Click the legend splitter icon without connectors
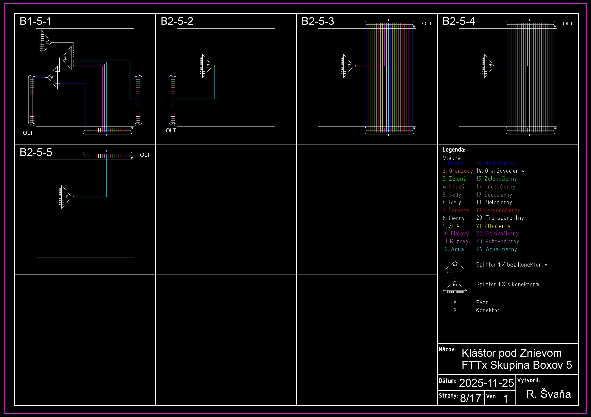This screenshot has height=417, width=591. tap(455, 267)
